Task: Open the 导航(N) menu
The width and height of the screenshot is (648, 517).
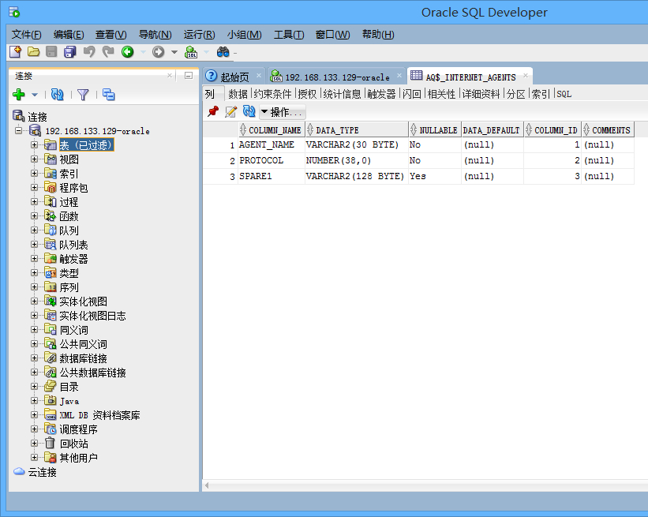Action: point(155,35)
